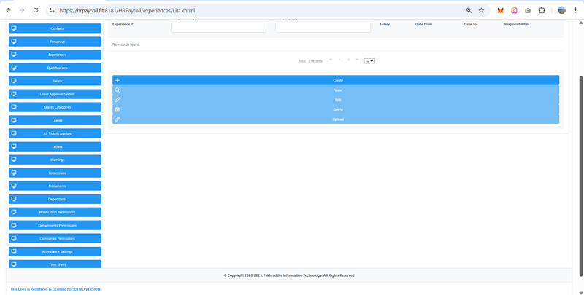Sort the table by Salary column header
Screen dimensions: 584x295
pos(385,24)
